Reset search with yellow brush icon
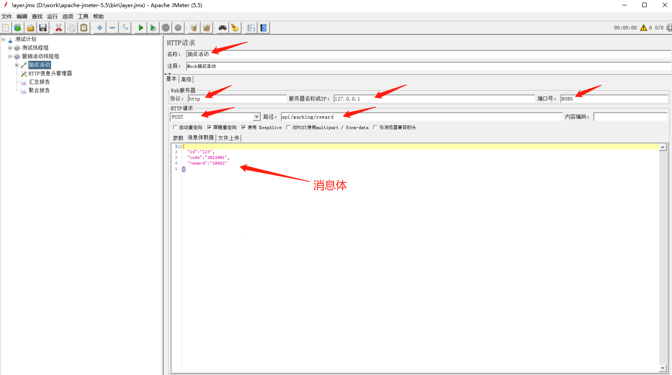 point(235,28)
